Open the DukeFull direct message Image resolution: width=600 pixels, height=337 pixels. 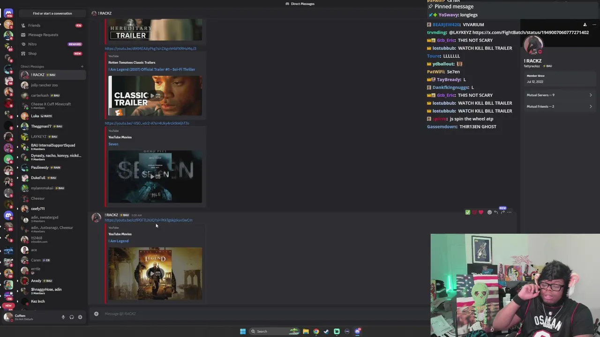pyautogui.click(x=52, y=178)
